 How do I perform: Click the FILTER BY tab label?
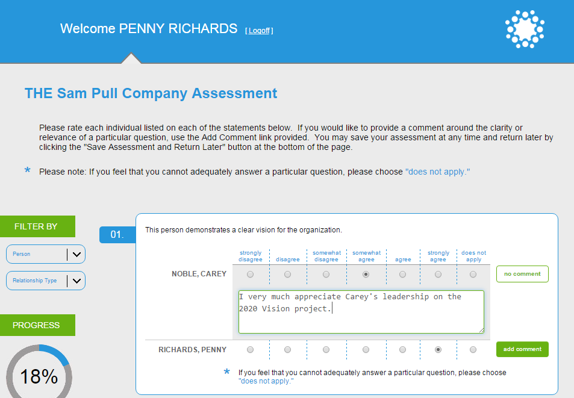(36, 226)
